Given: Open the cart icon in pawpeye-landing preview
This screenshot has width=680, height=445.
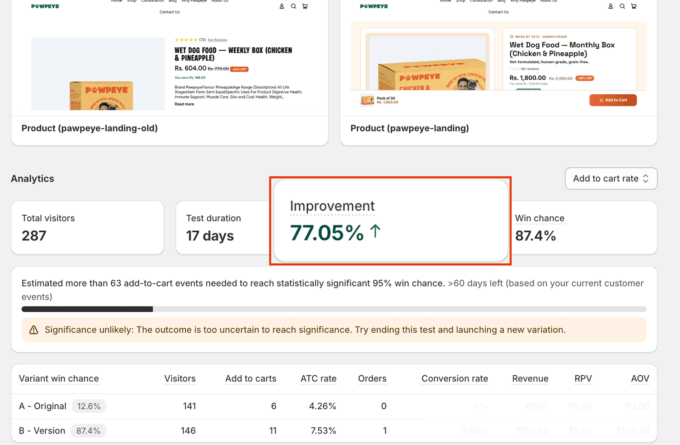Looking at the screenshot, I should (x=634, y=6).
